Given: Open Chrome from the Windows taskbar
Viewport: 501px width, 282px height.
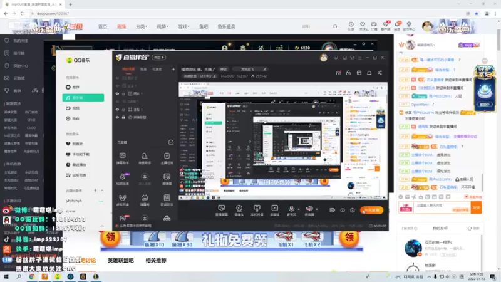Looking at the screenshot, I should click(32, 277).
